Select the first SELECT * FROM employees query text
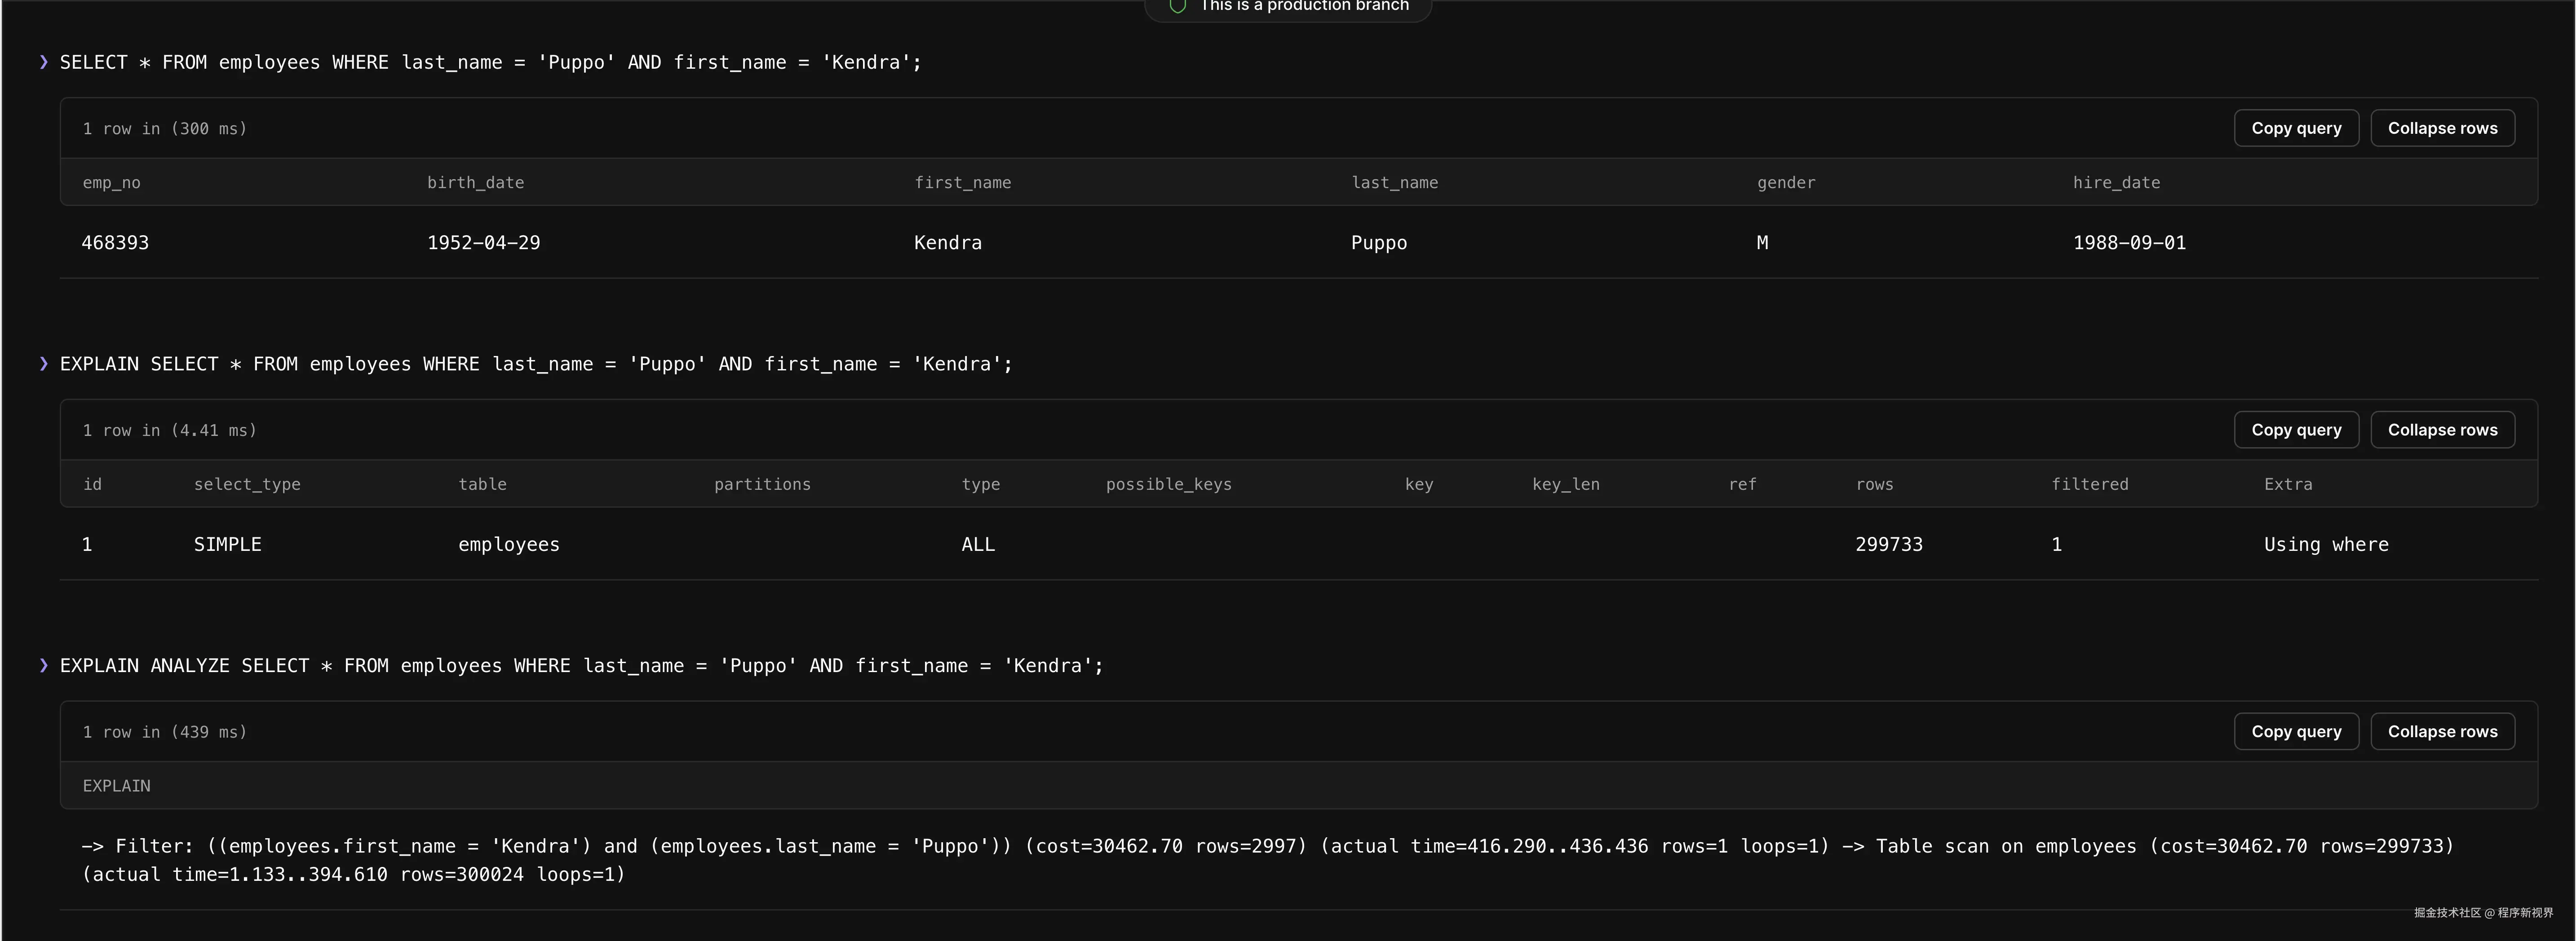2576x941 pixels. (x=490, y=62)
